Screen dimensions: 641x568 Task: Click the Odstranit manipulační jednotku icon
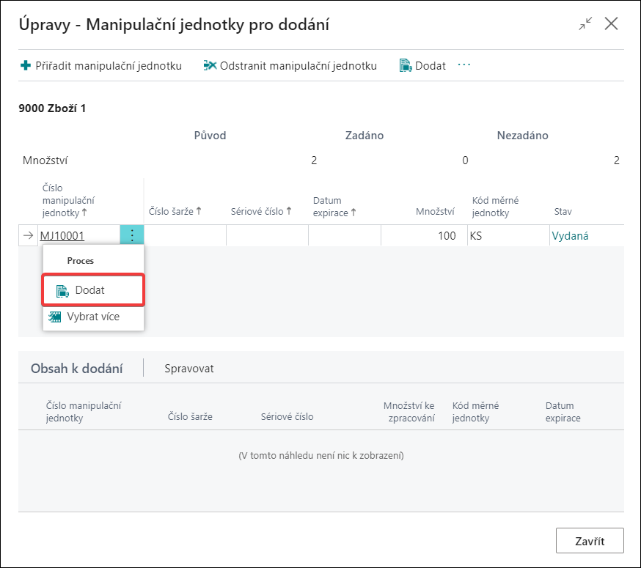click(x=210, y=65)
